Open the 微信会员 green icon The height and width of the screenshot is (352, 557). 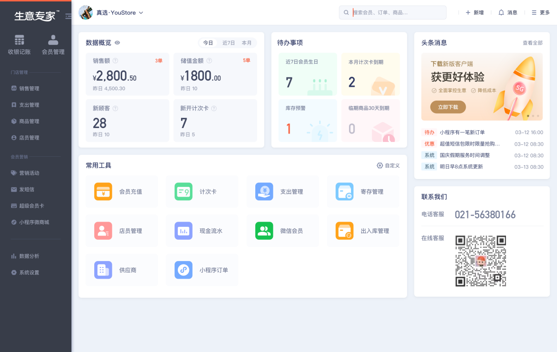click(264, 230)
